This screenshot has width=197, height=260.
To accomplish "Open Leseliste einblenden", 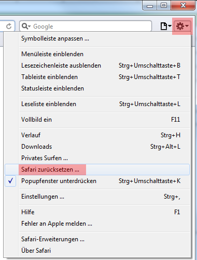I will coord(97,104).
